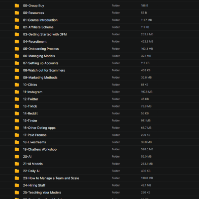199x199 pixels.
Task: Open the 21-AI Models name
Action: (x=33, y=164)
